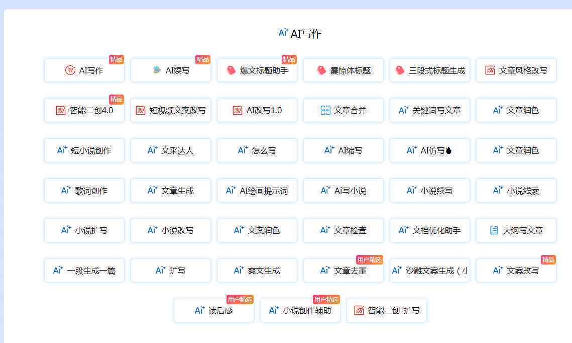The image size is (572, 343).
Task: Click the Ai icon beside 读后感
Action: pos(199,310)
